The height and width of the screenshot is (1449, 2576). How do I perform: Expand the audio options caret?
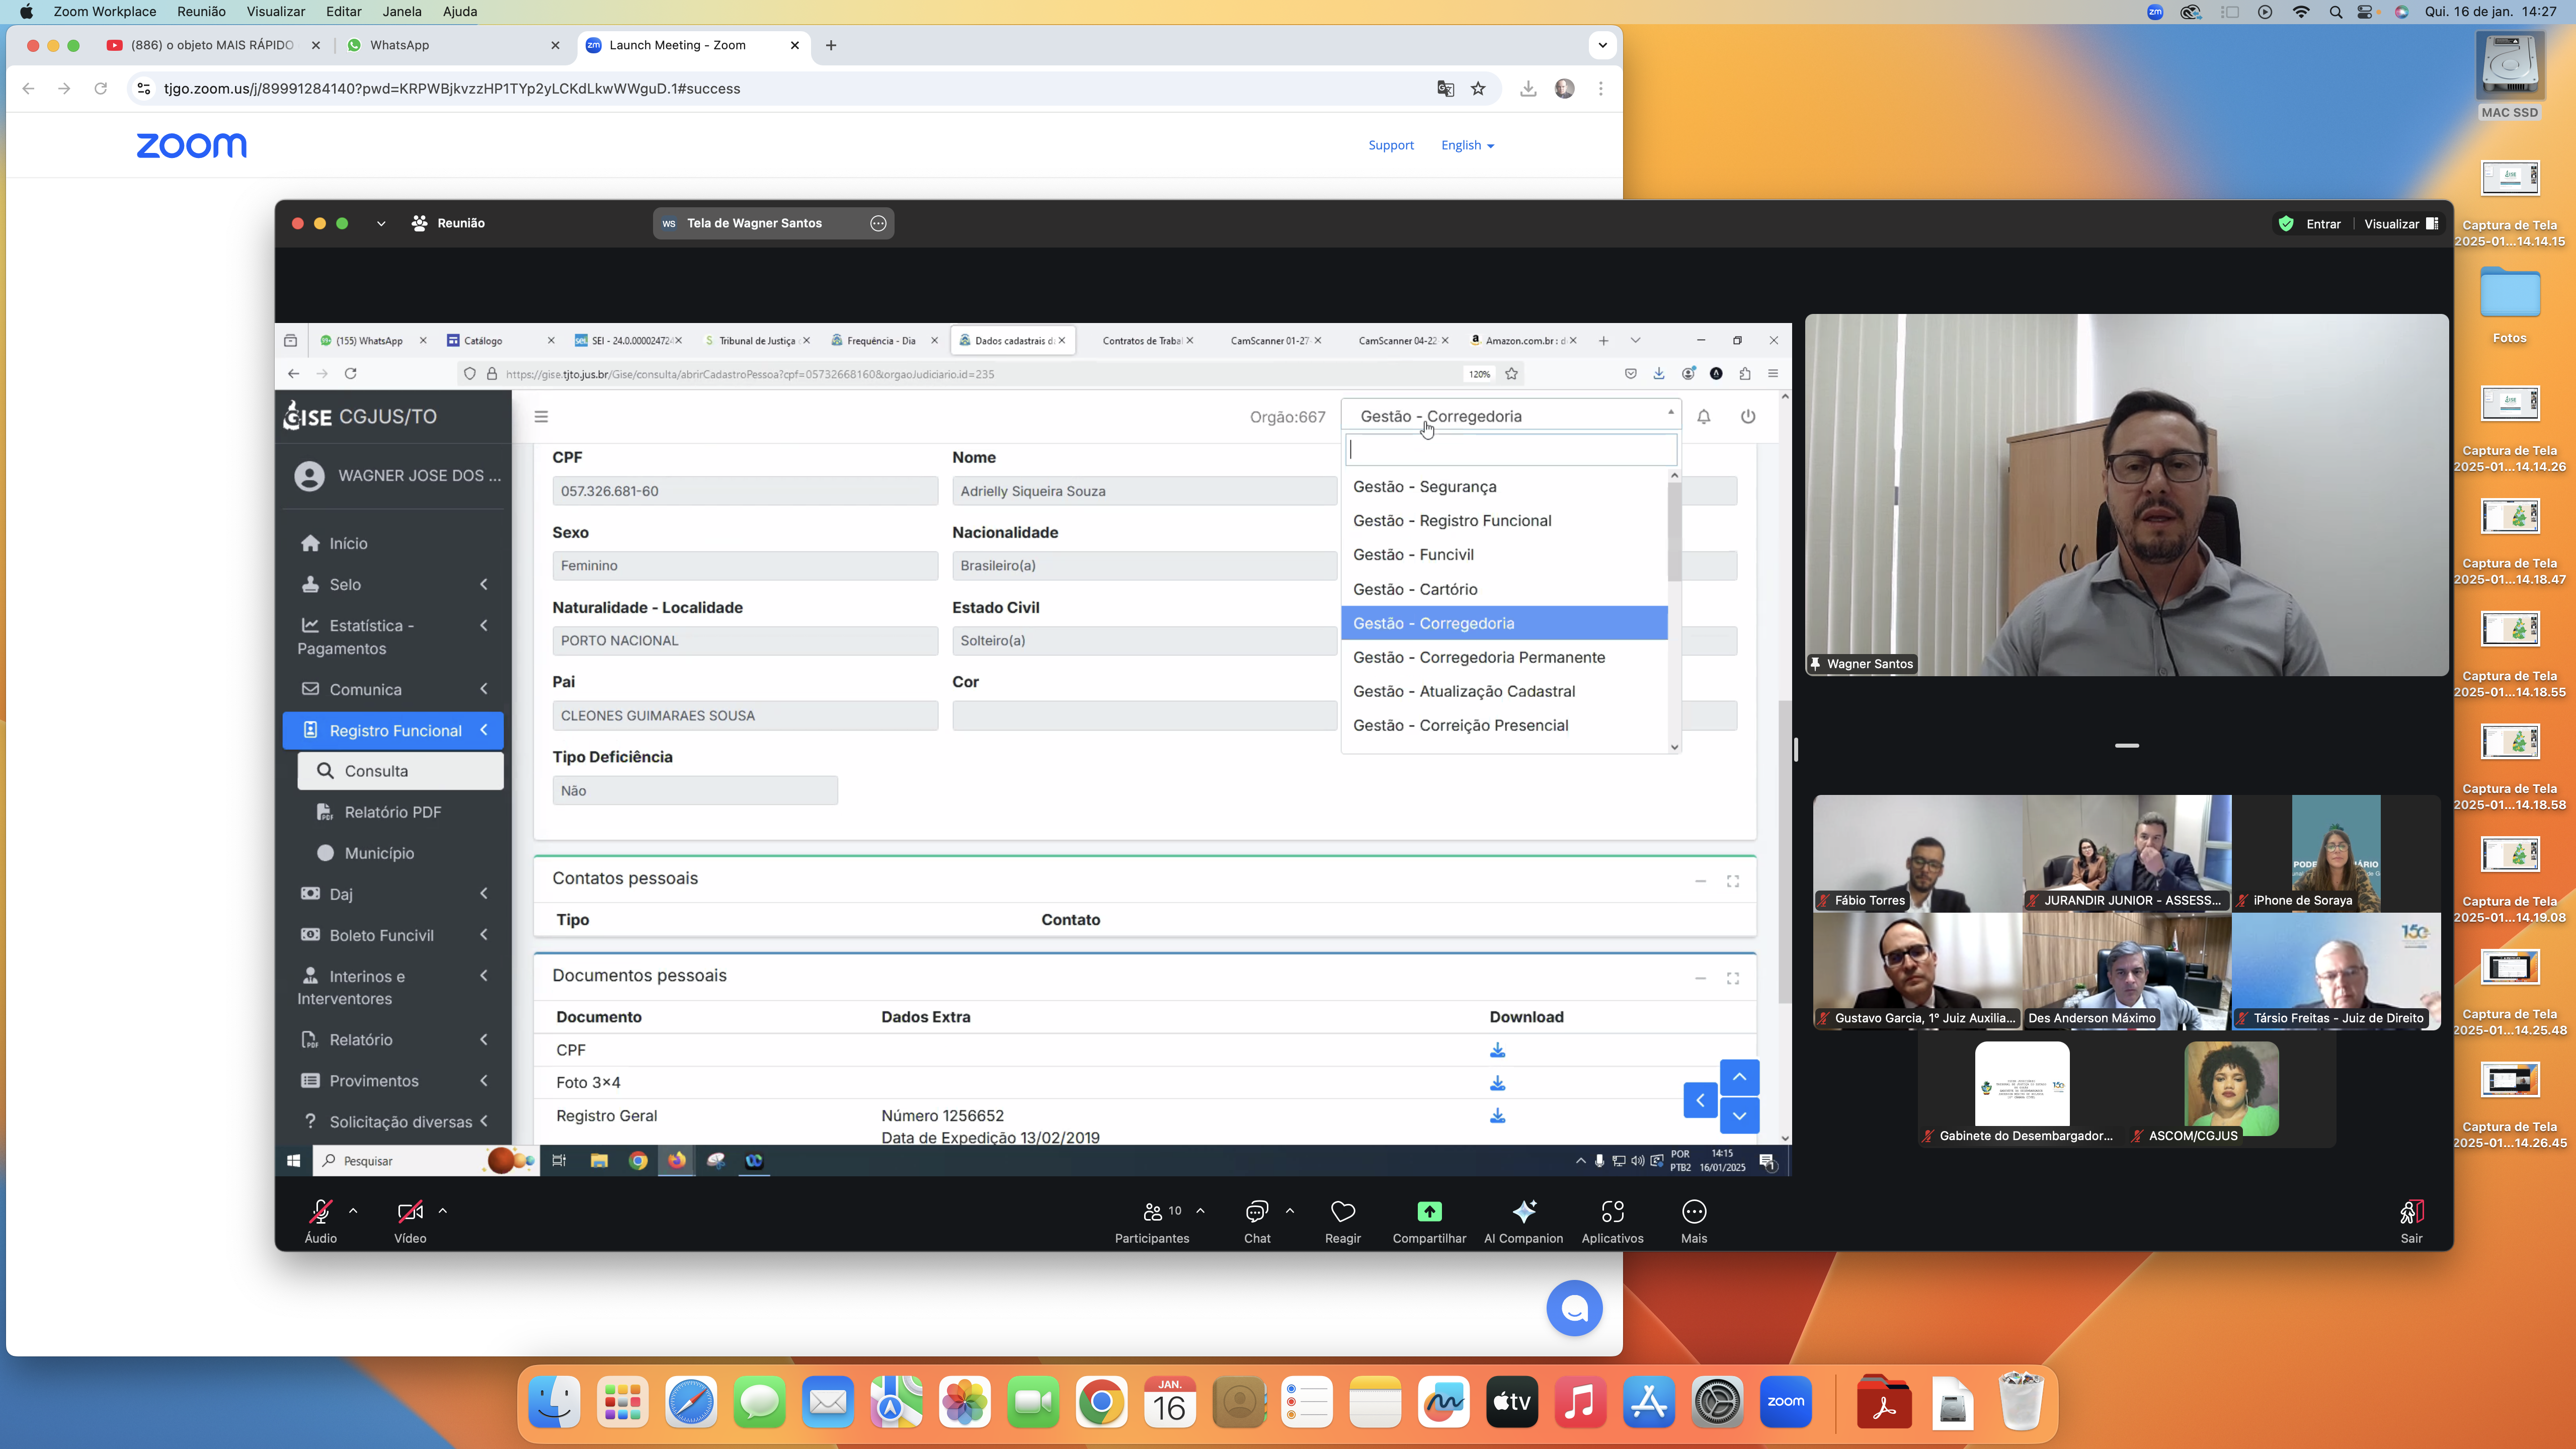click(x=353, y=1211)
